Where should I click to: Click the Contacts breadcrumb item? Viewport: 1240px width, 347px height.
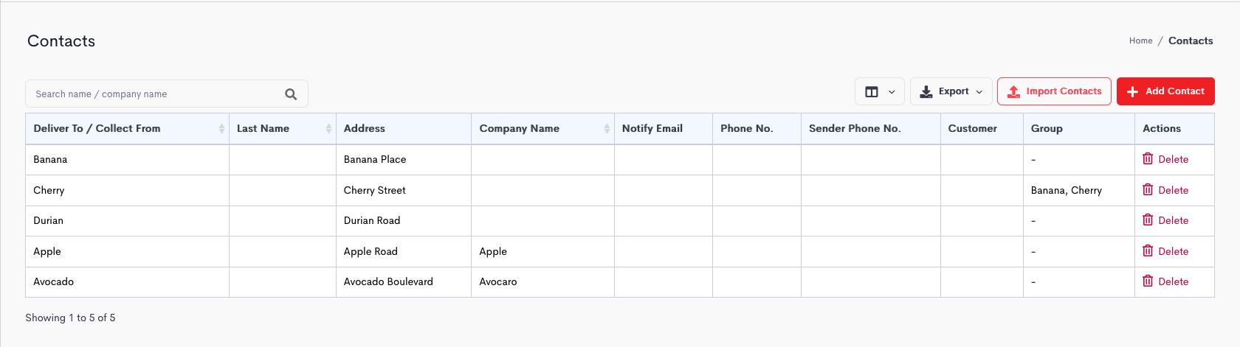1191,41
